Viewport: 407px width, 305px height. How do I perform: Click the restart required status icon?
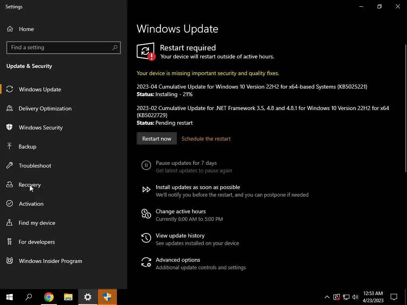click(146, 51)
